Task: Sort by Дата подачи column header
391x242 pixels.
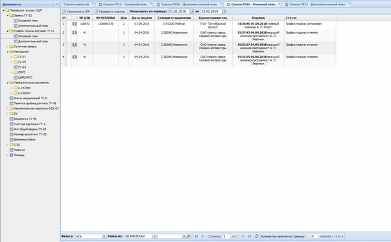Action: pos(141,18)
